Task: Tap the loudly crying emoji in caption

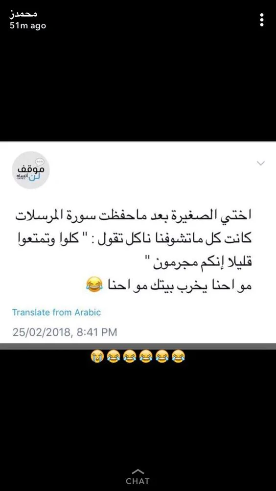Action: (x=97, y=356)
